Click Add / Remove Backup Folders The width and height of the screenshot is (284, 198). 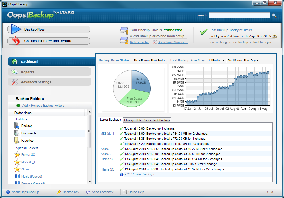(43, 106)
